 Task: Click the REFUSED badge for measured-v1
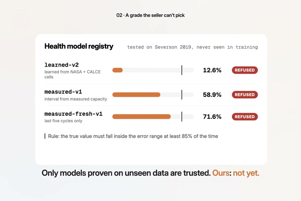point(245,95)
